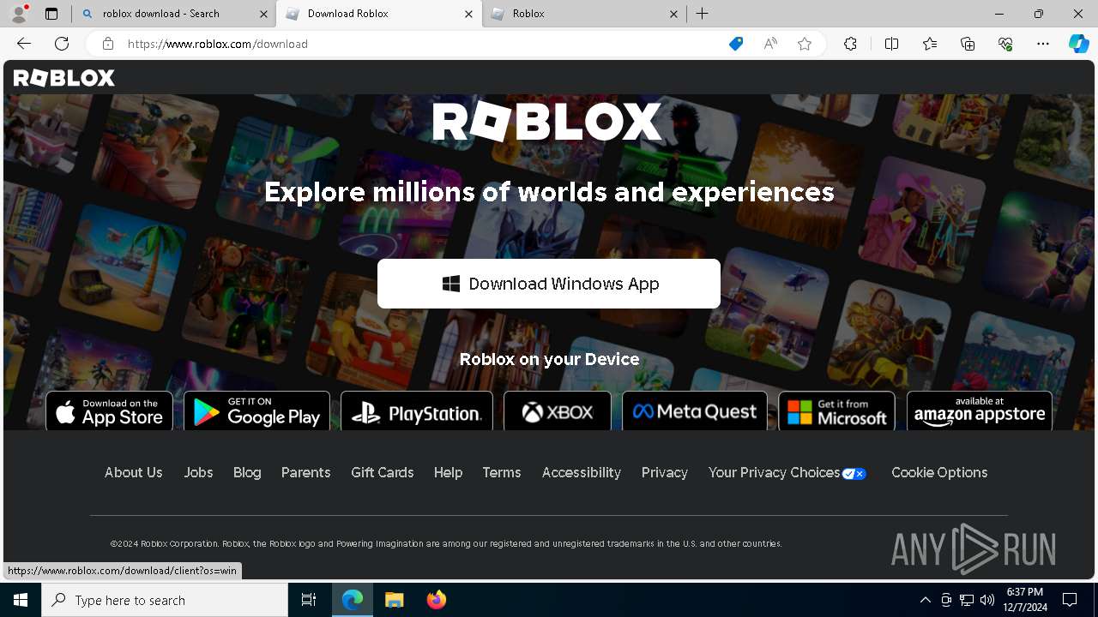Image resolution: width=1098 pixels, height=617 pixels.
Task: Open the Xbox store badge
Action: pos(558,412)
